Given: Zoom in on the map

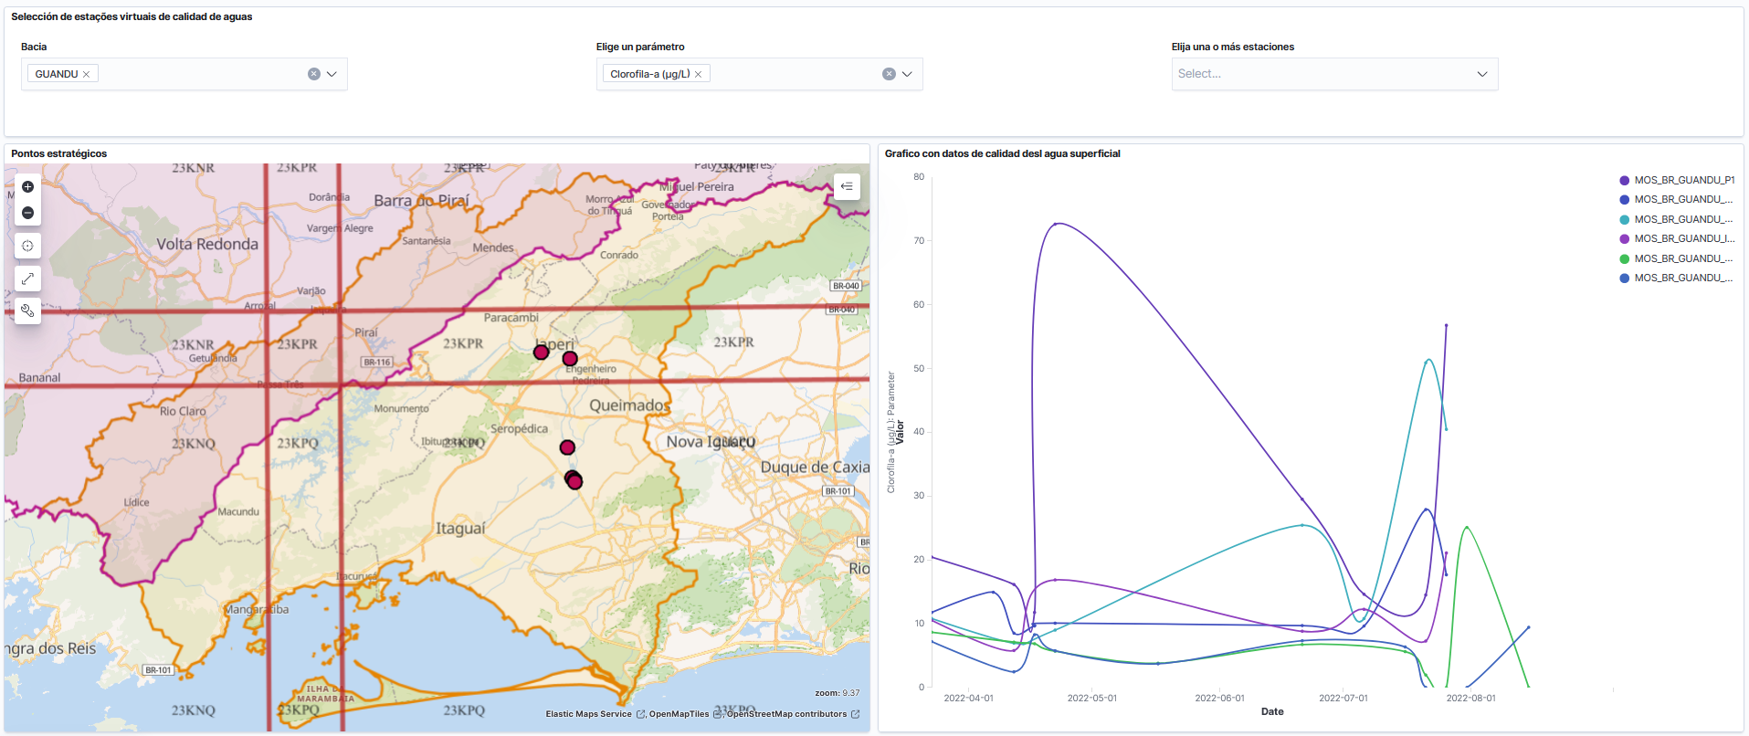Looking at the screenshot, I should (x=27, y=187).
